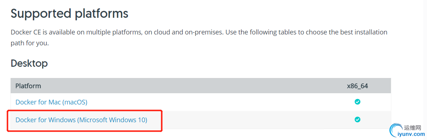Click the Desktop section heading
Screen dimensions: 427x140
pos(29,63)
